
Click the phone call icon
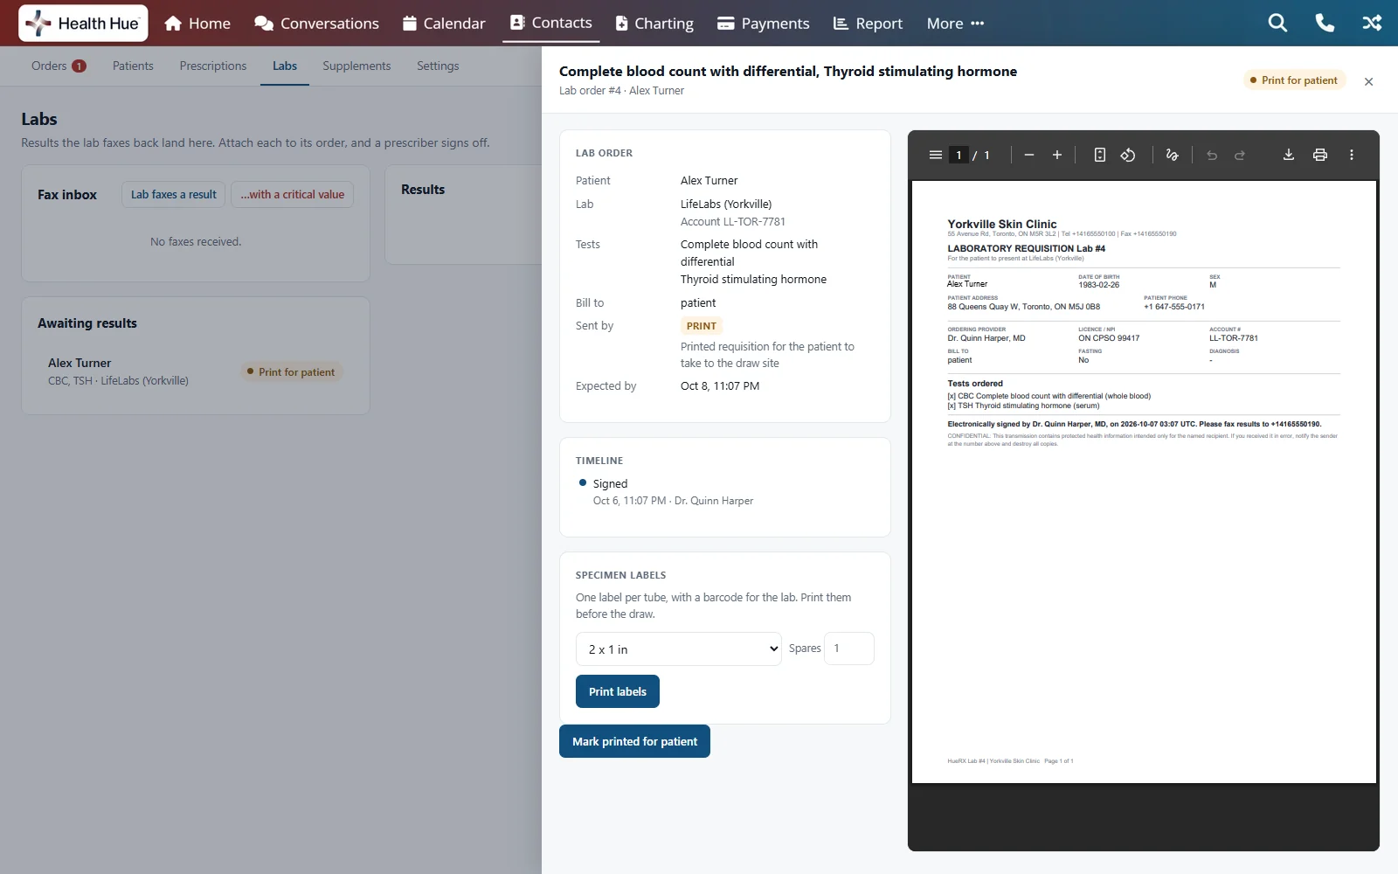click(x=1325, y=23)
